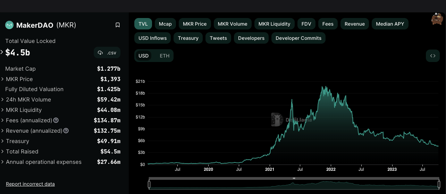The width and height of the screenshot is (446, 194).
Task: Click the MakerDAO logo icon
Action: (9, 25)
